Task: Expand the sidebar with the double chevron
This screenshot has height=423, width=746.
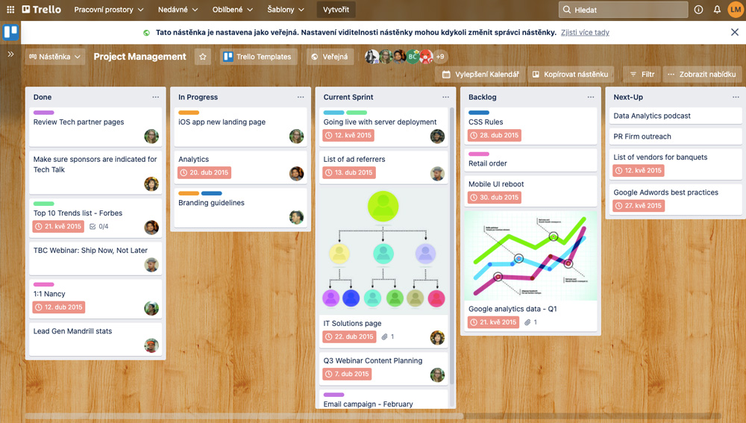Action: click(x=10, y=54)
